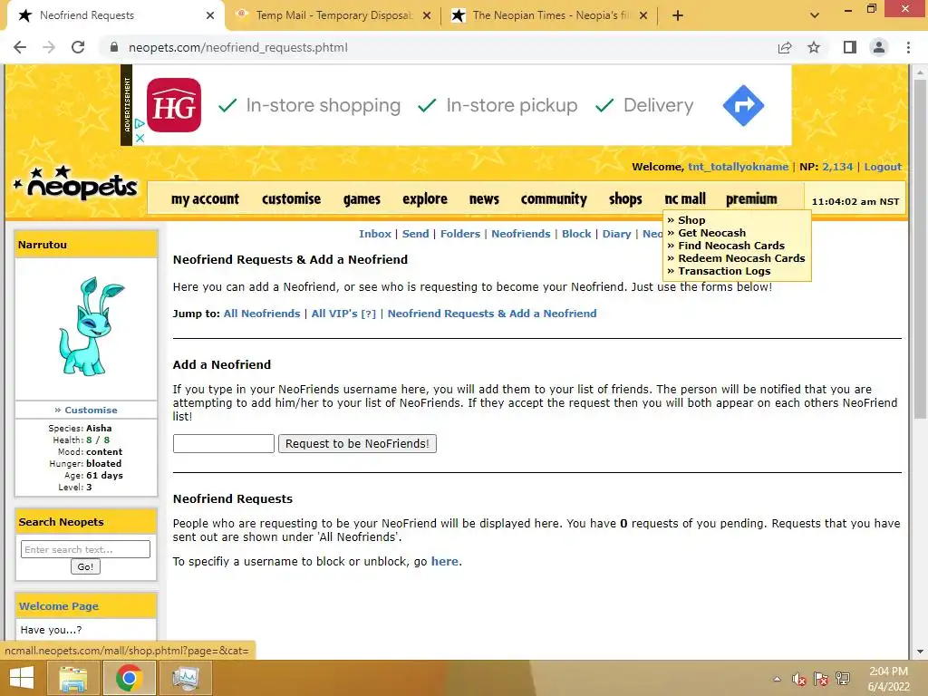Click the muted volume tray icon

pyautogui.click(x=799, y=680)
